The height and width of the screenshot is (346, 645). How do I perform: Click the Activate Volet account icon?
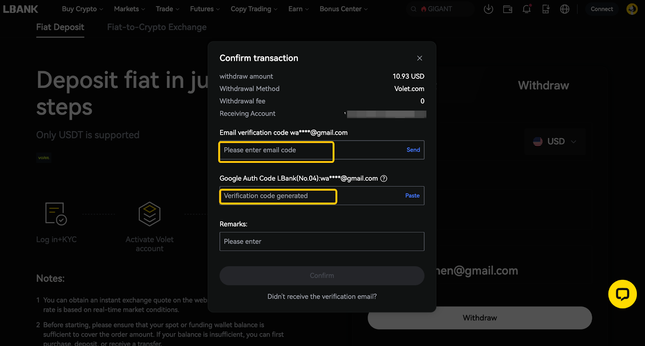pos(150,214)
